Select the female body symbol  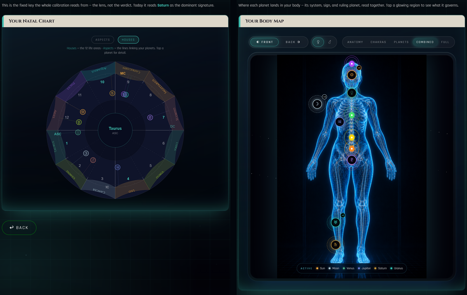pos(319,42)
